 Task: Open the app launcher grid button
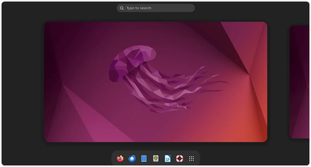point(191,158)
